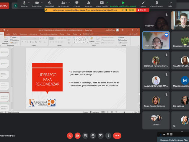The width and height of the screenshot is (189, 142).
Task: Open the Transiciones ribbon tab
Action: point(23,34)
